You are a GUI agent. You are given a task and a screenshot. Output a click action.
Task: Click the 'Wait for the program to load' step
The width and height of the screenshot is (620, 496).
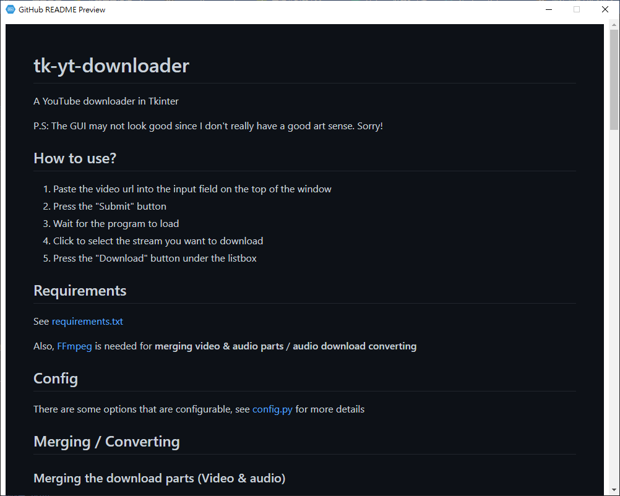(116, 224)
